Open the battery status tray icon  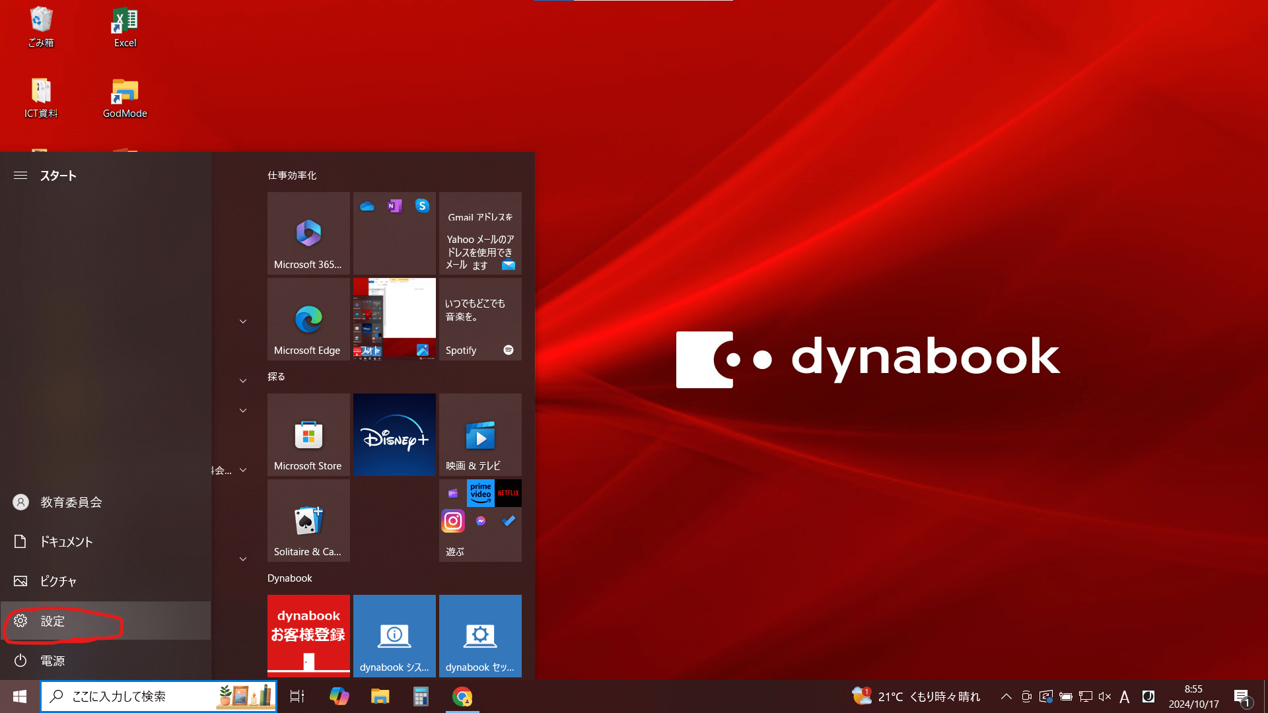coord(1065,696)
